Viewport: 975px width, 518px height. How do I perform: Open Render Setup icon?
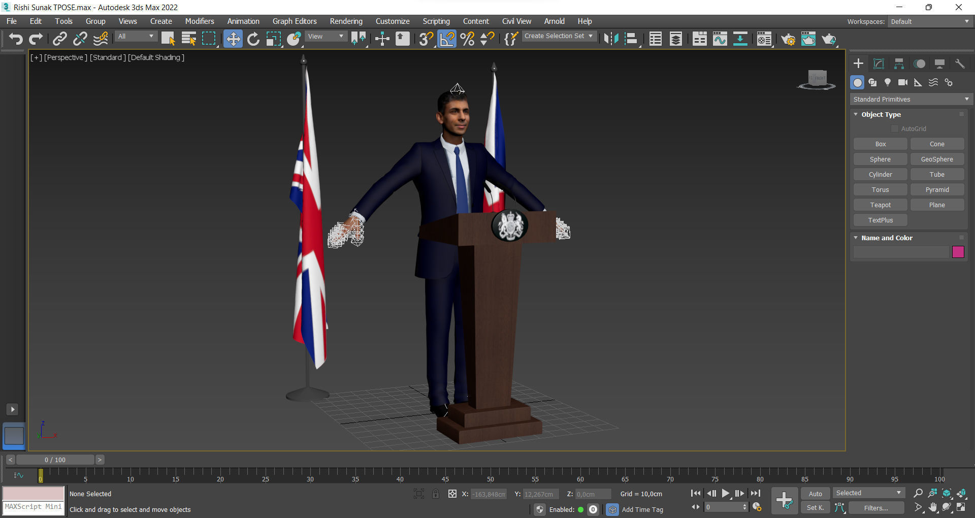(788, 39)
